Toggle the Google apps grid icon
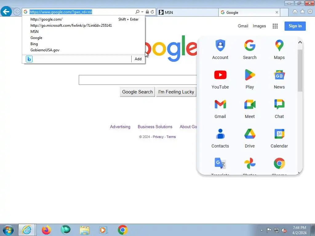 click(275, 26)
